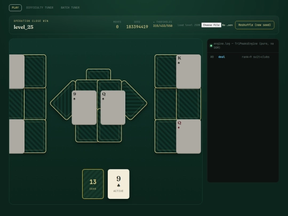Click the rank=9 suit=clubs log text
The width and height of the screenshot is (288, 216).
[255, 57]
